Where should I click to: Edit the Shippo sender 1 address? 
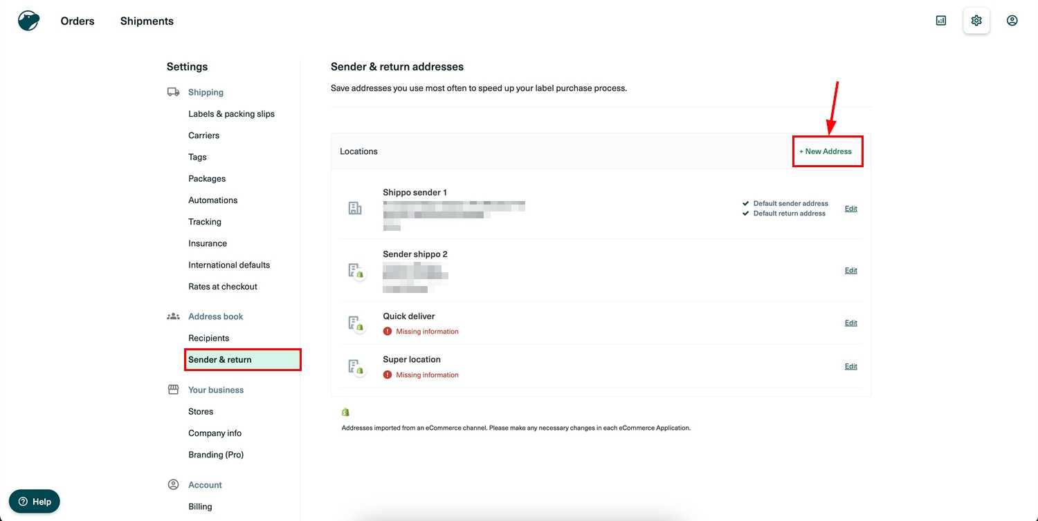coord(850,209)
